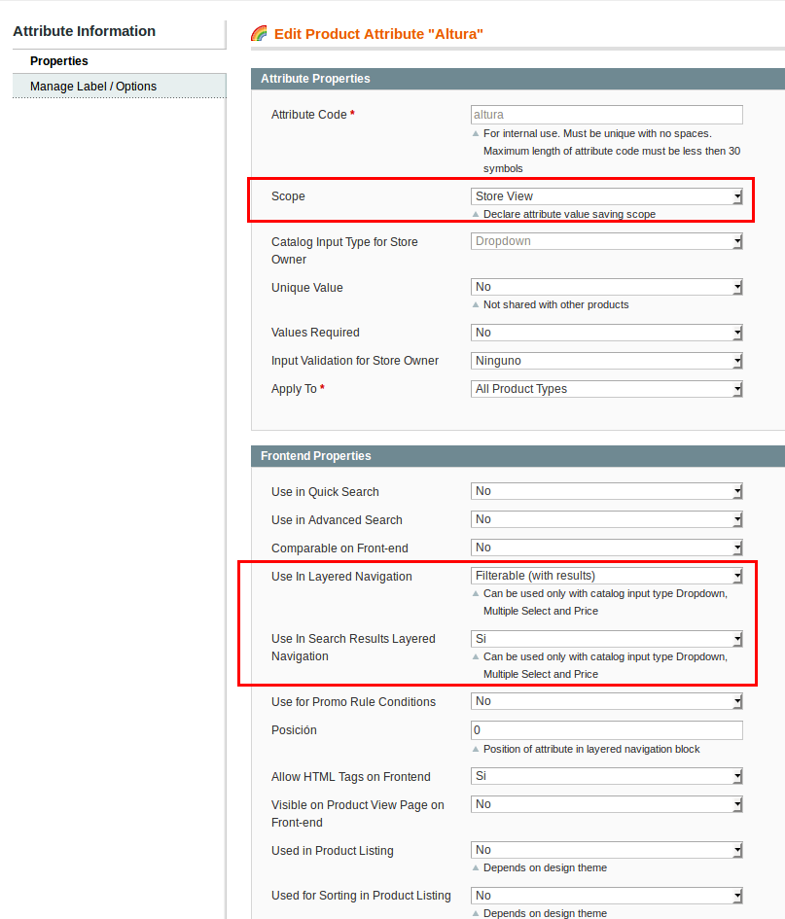
Task: Expand the Unique Value dropdown
Action: pyautogui.click(x=606, y=287)
